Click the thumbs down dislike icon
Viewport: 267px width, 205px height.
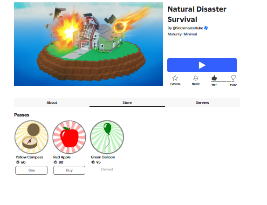[x=233, y=78]
